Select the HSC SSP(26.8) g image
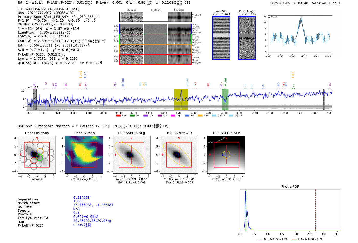358x243 pixels. [131, 155]
